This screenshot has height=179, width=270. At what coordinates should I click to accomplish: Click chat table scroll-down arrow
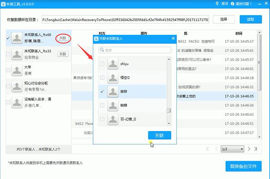259,137
